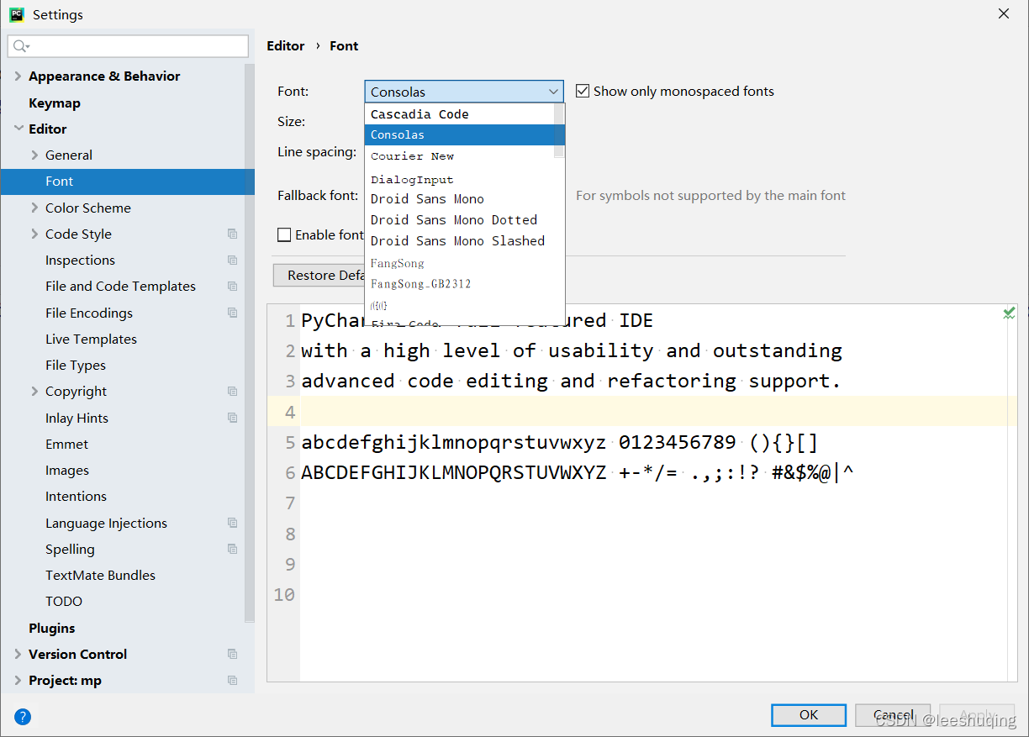
Task: Choose Courier New font option
Action: [459, 155]
